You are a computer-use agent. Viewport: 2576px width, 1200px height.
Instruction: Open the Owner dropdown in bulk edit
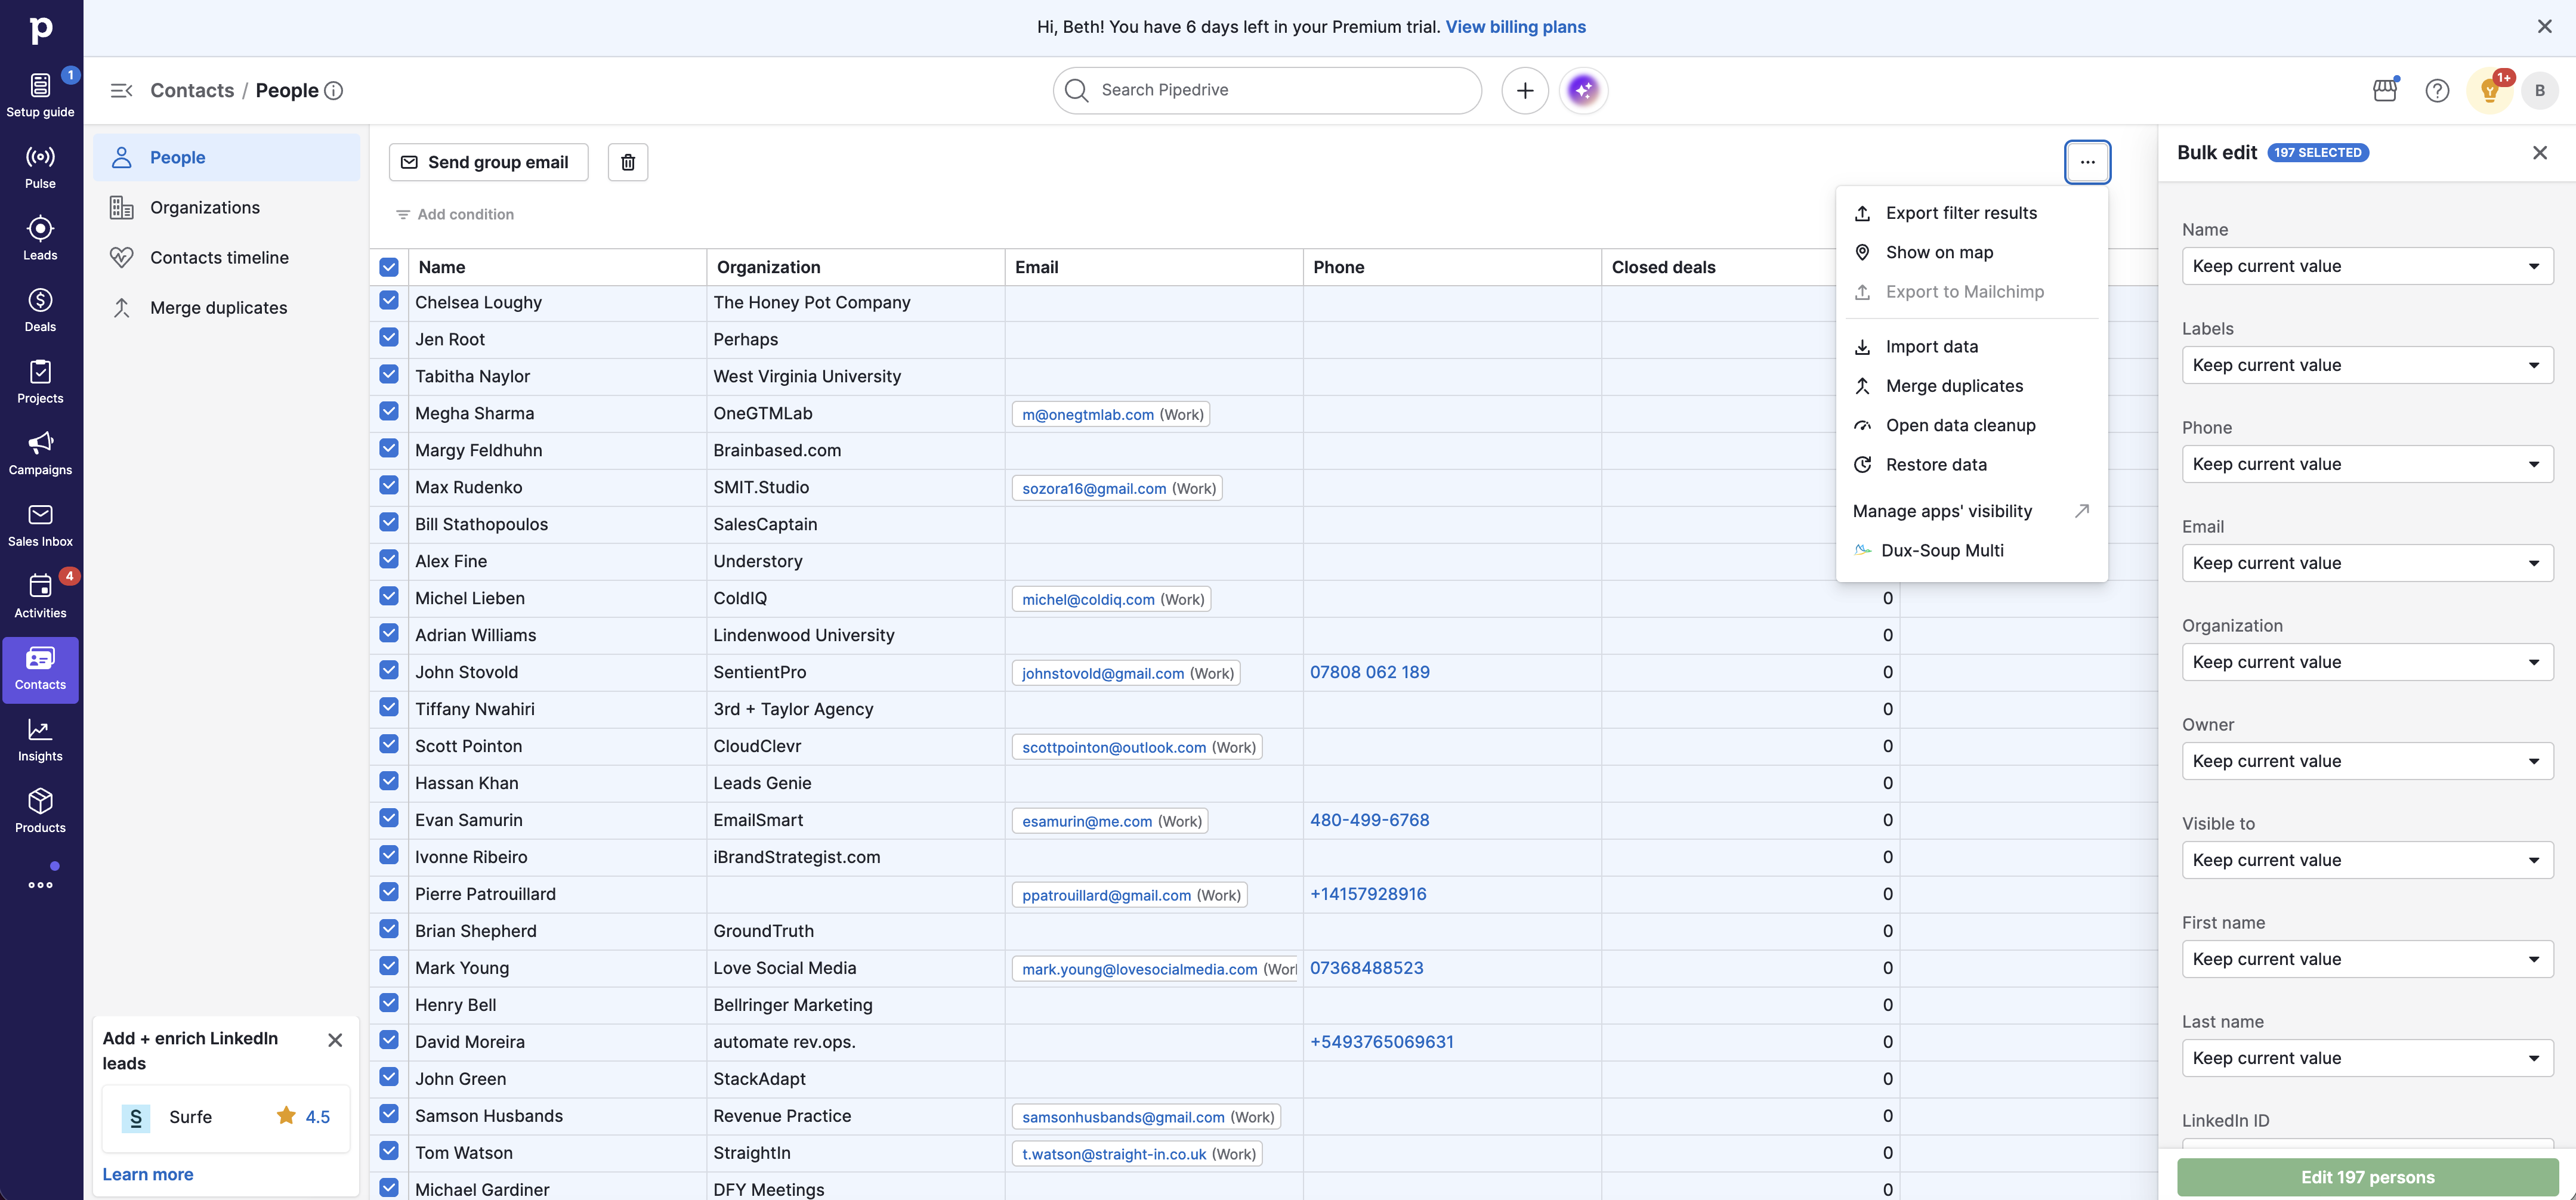[x=2367, y=761]
